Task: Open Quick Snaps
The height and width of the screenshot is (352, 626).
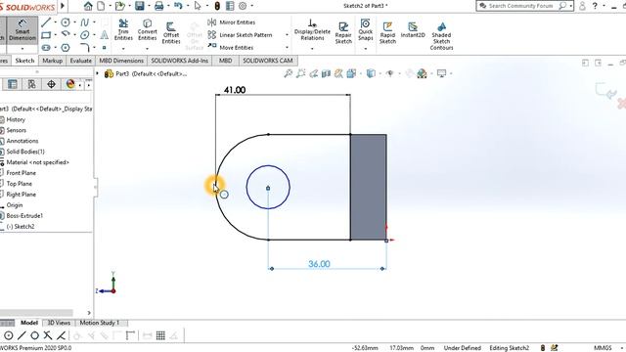Action: 365,29
